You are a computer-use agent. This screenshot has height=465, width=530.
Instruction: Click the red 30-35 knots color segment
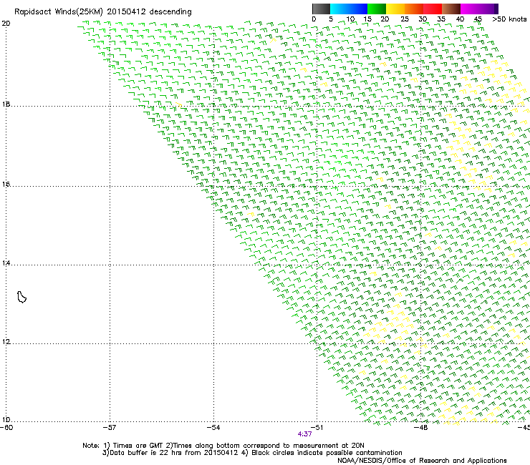pyautogui.click(x=433, y=9)
